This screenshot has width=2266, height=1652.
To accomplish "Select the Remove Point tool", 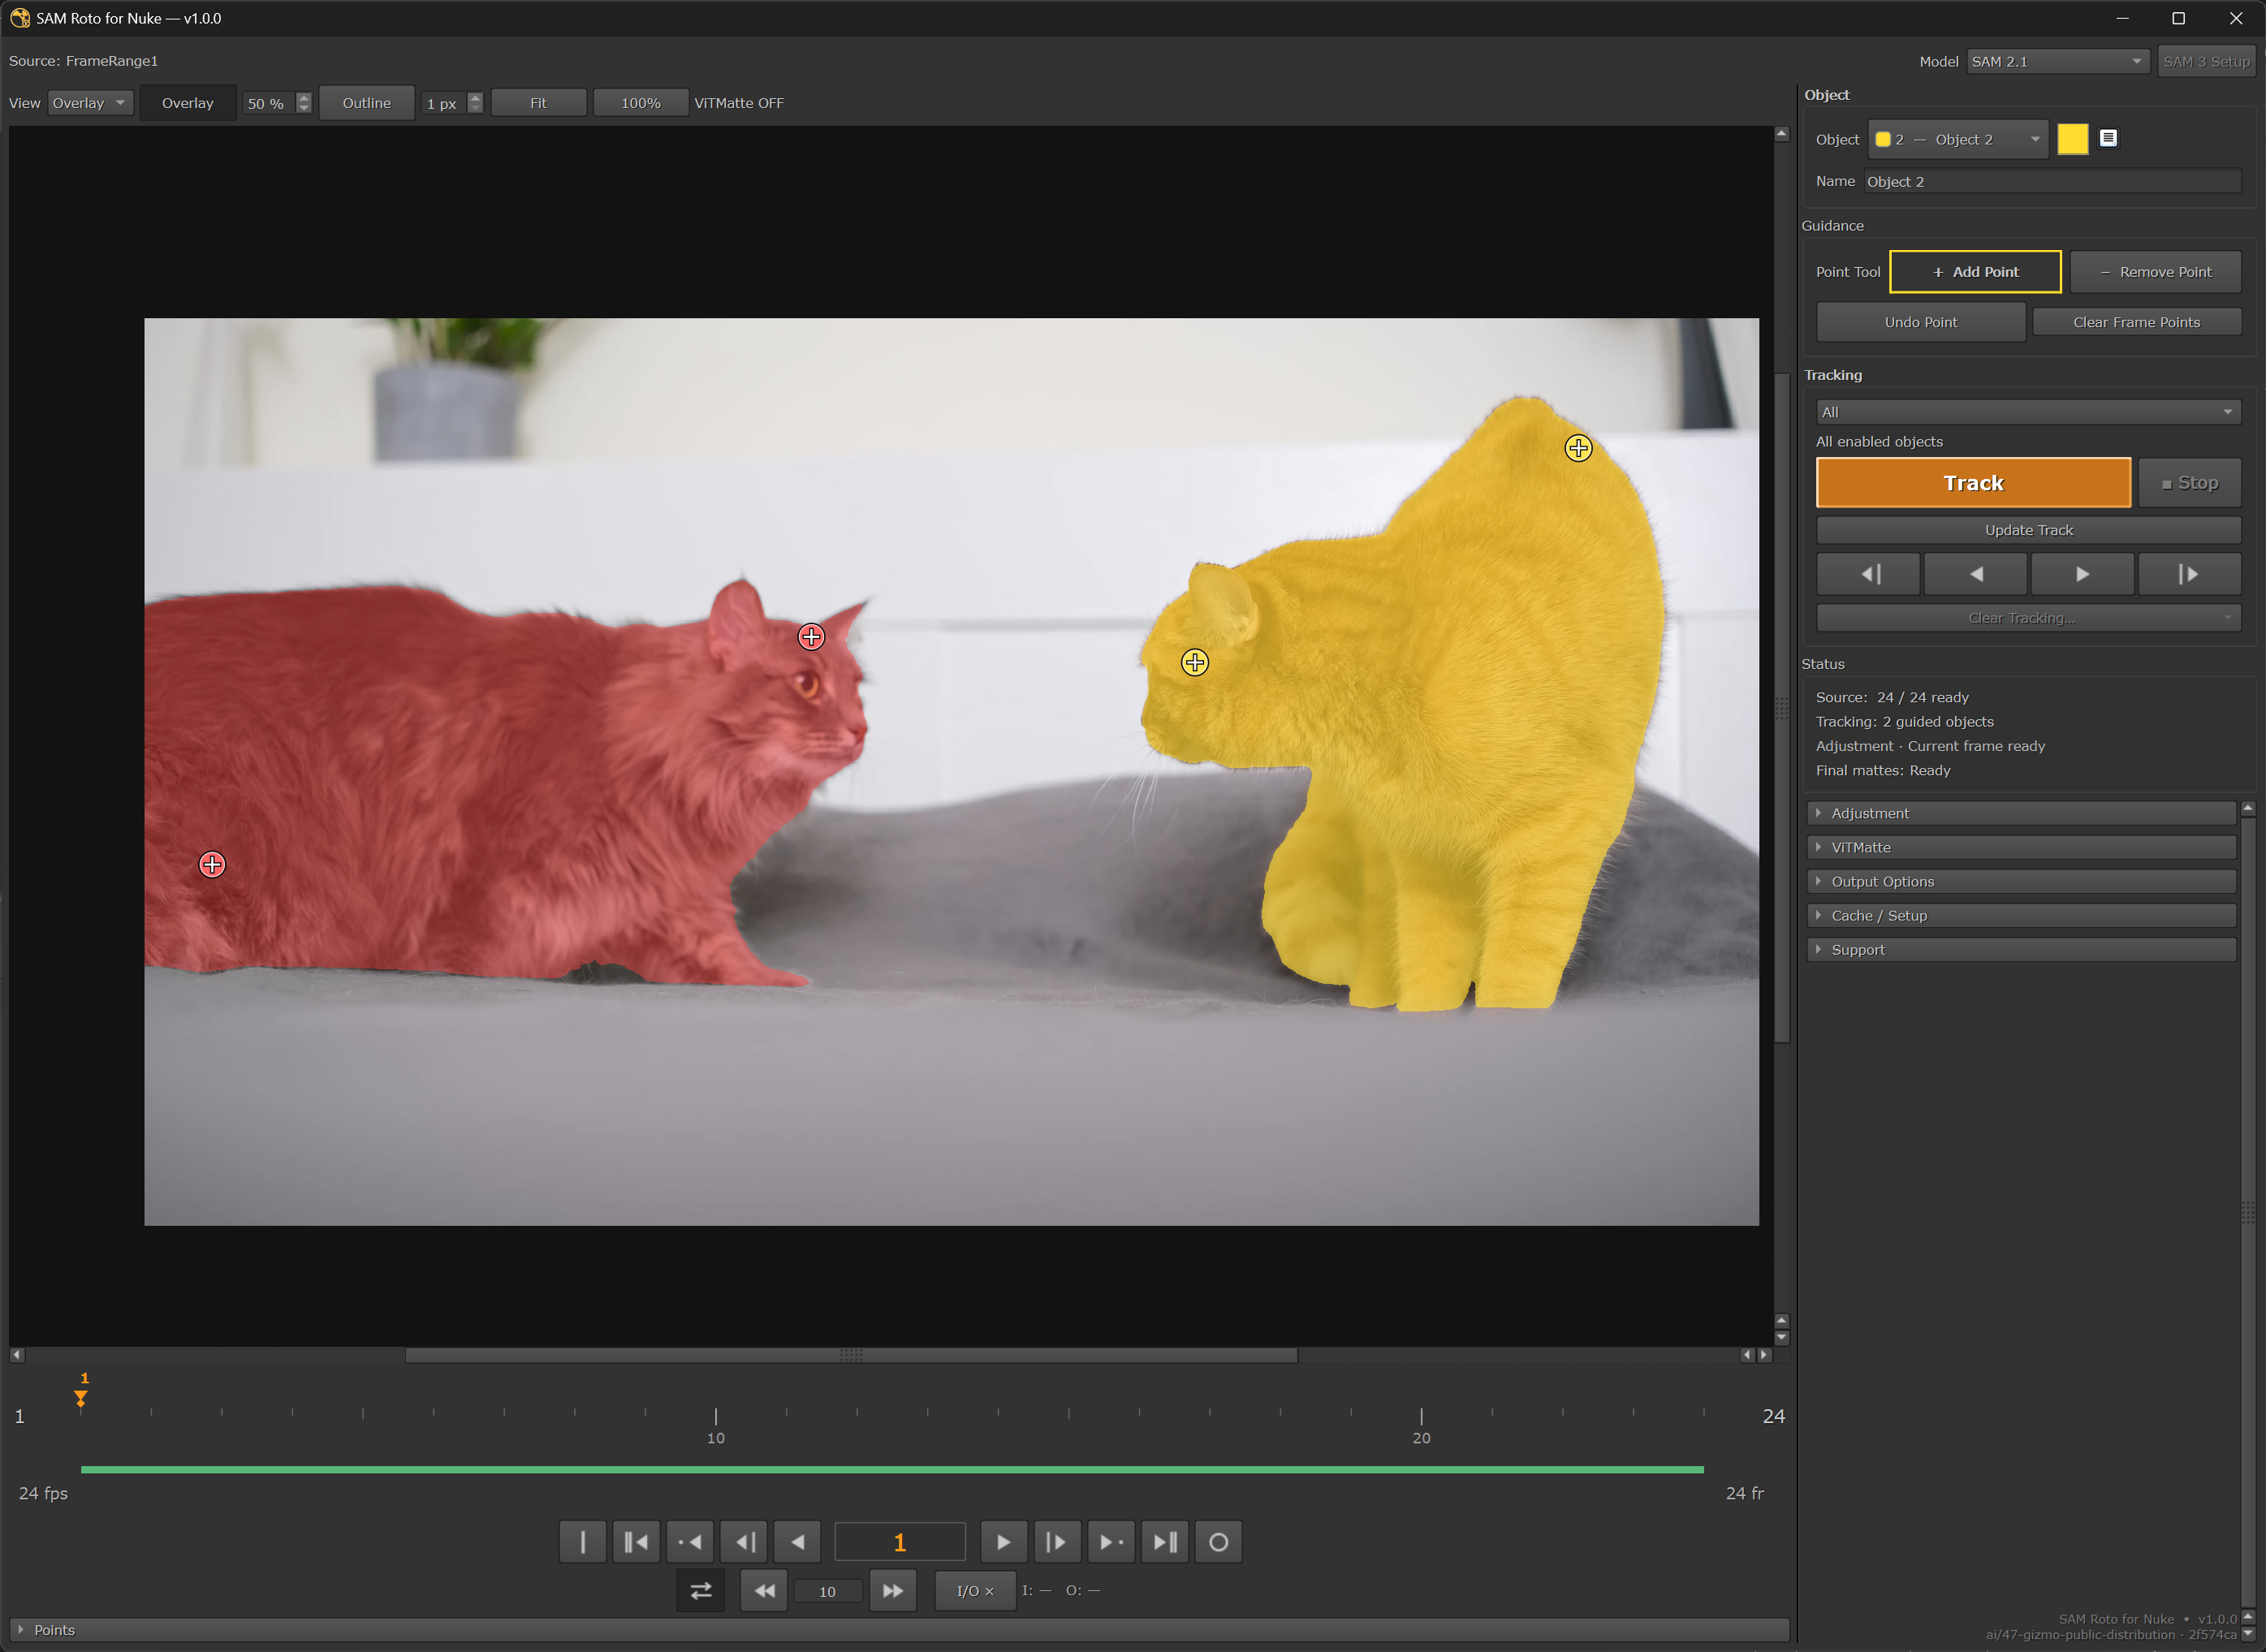I will (x=2155, y=272).
